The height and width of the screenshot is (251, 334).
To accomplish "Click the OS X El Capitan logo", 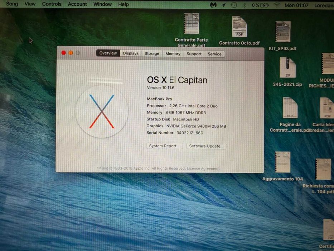I will pyautogui.click(x=102, y=112).
